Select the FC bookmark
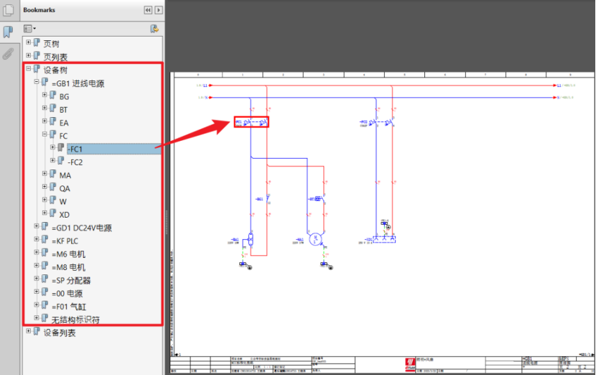596x375 pixels. pyautogui.click(x=63, y=136)
